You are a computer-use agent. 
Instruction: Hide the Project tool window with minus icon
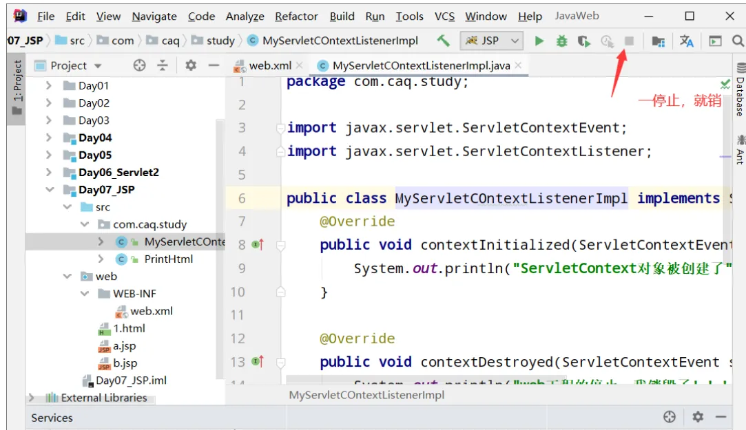pyautogui.click(x=214, y=65)
